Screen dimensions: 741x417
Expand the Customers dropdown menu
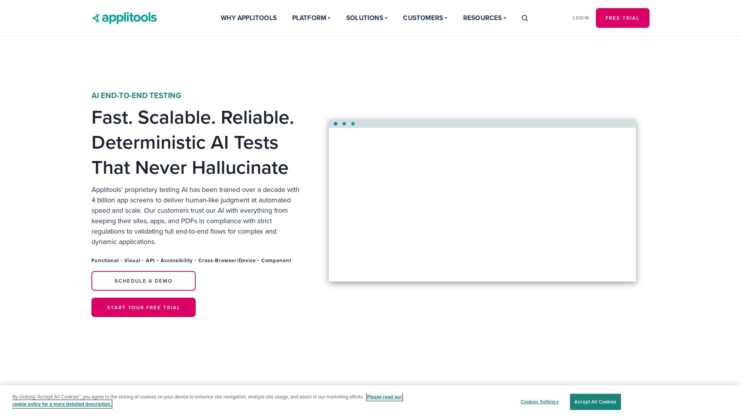click(425, 18)
